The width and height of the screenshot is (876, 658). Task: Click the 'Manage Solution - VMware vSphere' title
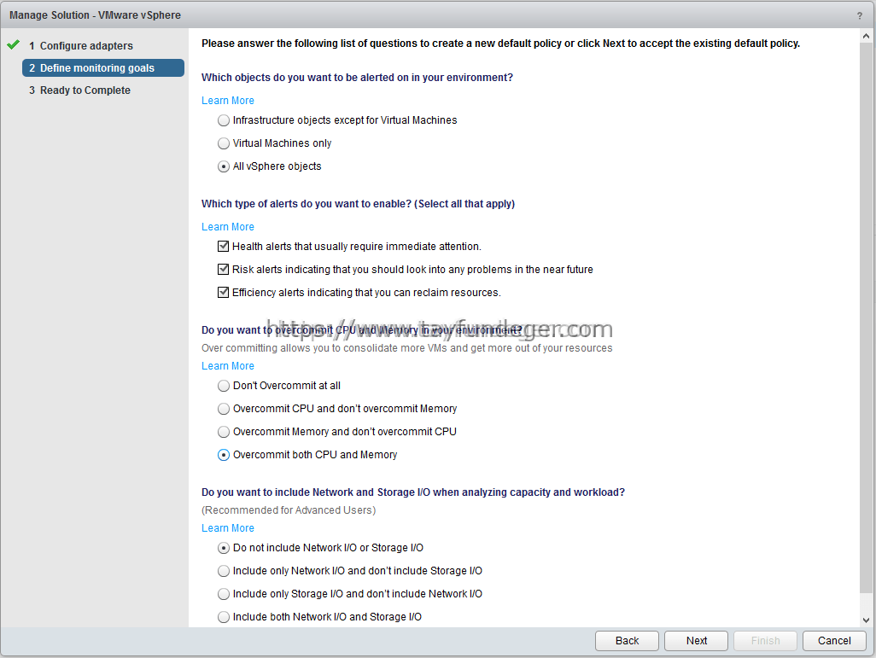pyautogui.click(x=95, y=15)
